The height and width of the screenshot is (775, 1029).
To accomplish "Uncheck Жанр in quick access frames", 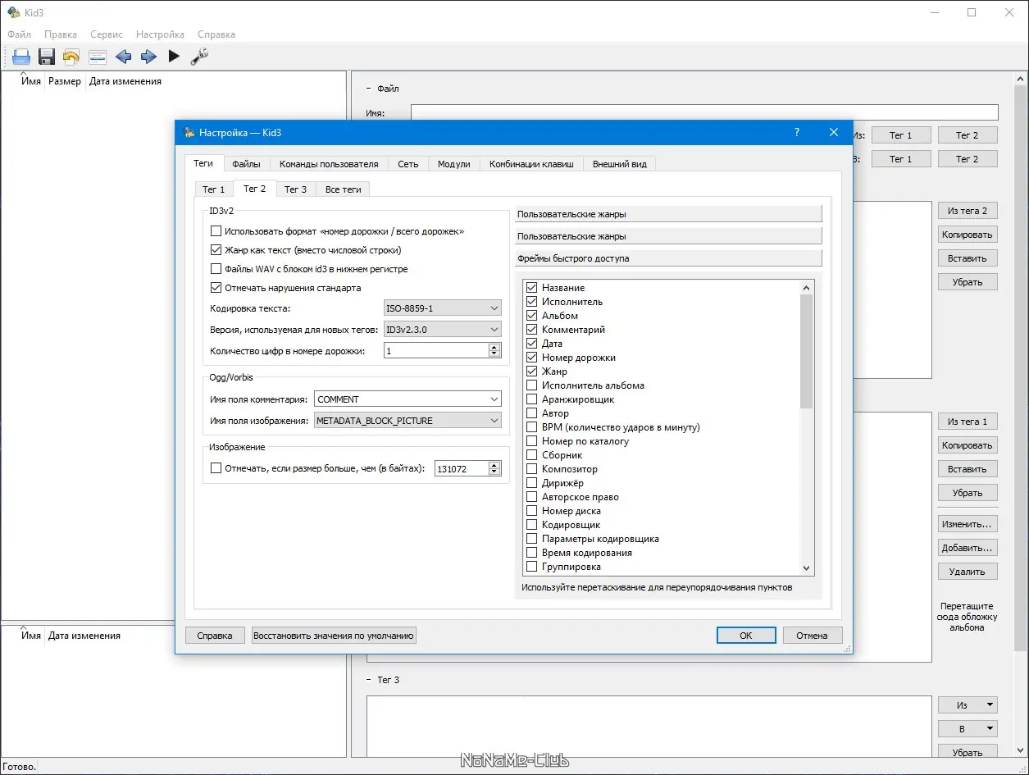I will (532, 372).
